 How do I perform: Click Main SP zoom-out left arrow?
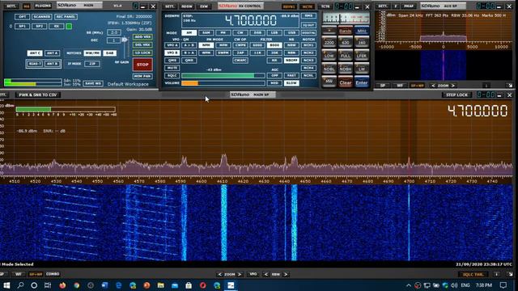point(220,275)
